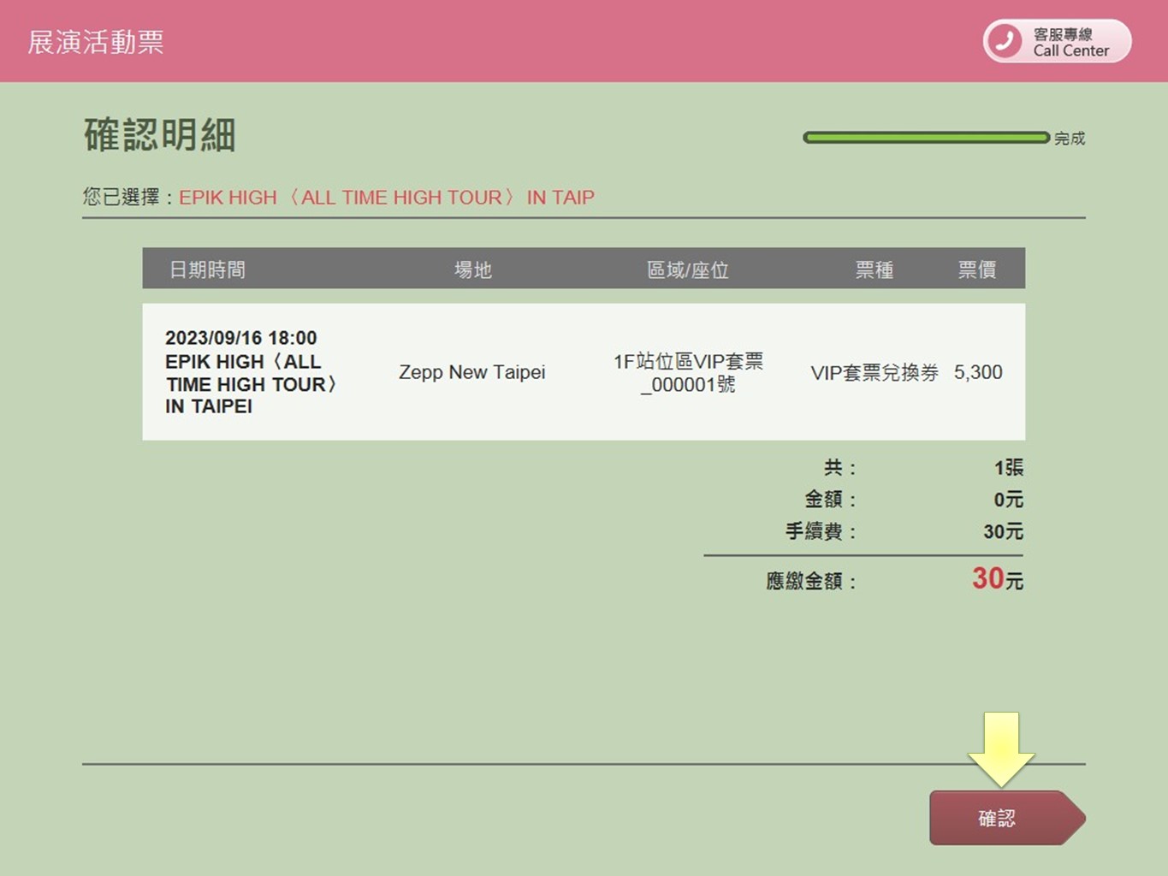Select the 完成 progress label
The width and height of the screenshot is (1168, 876).
[1069, 139]
